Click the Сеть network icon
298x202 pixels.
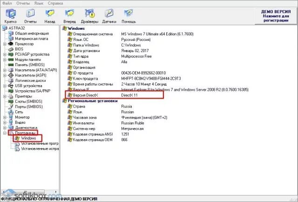point(11,112)
